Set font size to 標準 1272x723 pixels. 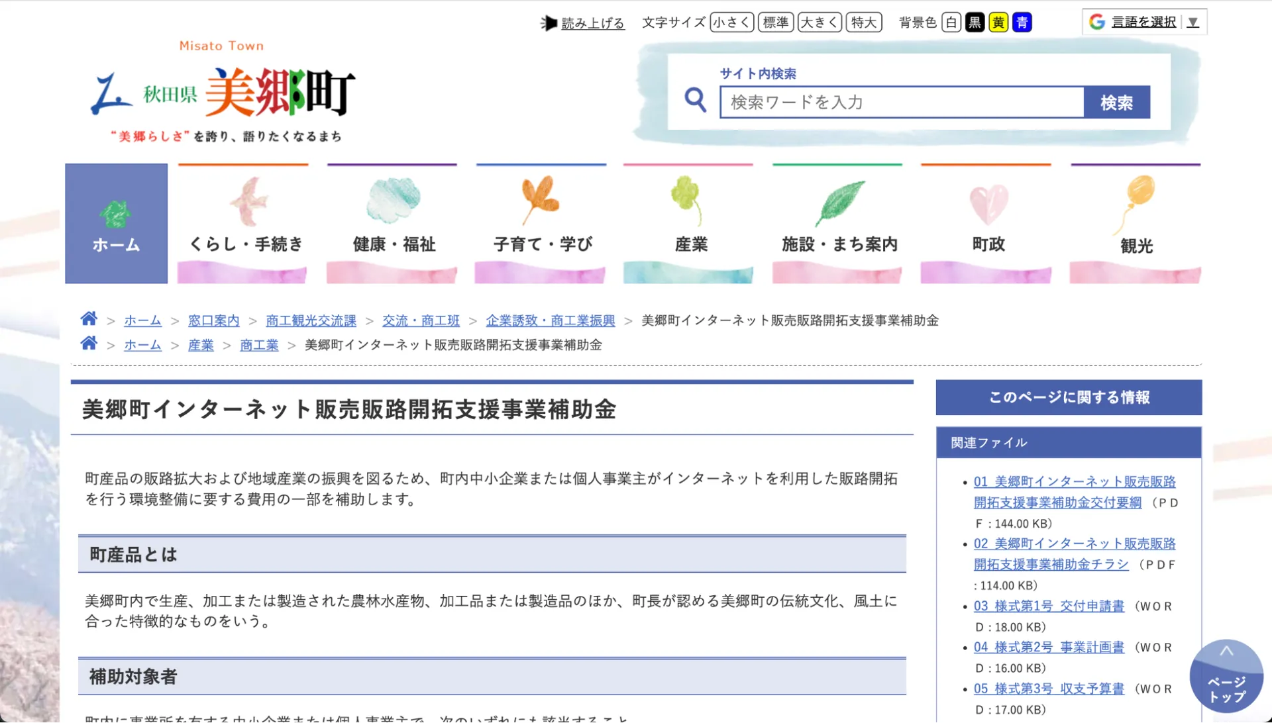coord(776,23)
